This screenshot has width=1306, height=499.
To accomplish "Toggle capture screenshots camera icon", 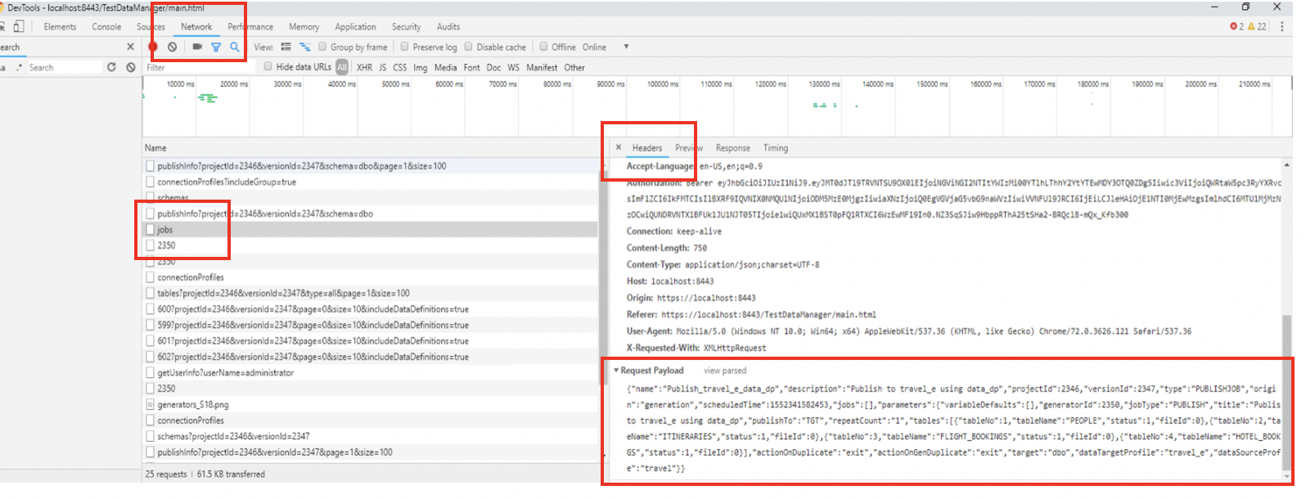I will click(197, 47).
